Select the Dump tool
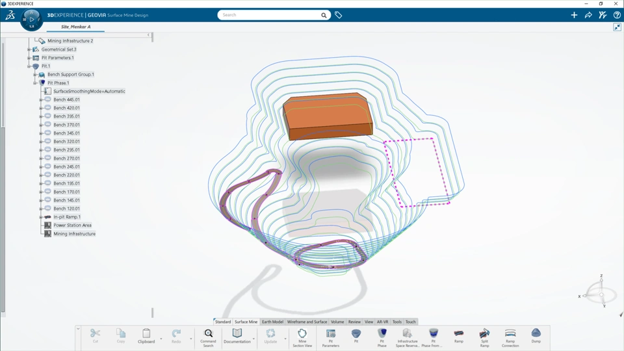Screen dimensions: 624x351 pos(536,336)
